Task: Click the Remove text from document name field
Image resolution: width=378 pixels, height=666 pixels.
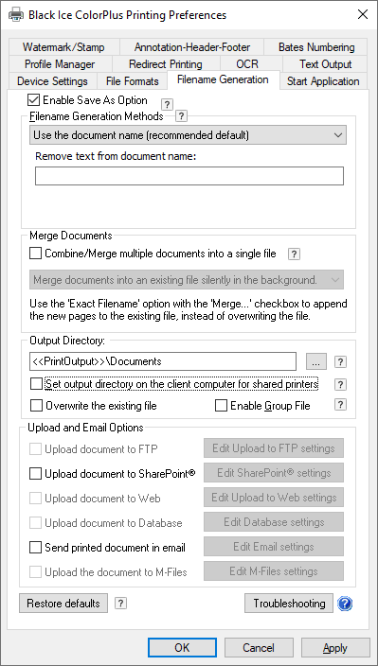Action: pos(189,176)
